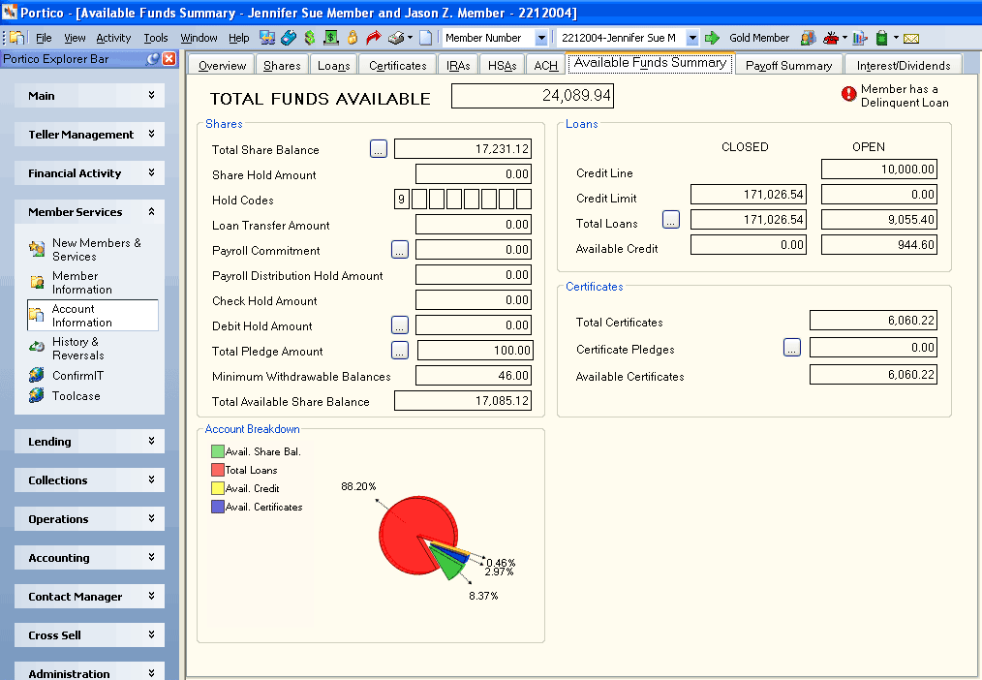Close the Portico Explorer Bar

[169, 59]
